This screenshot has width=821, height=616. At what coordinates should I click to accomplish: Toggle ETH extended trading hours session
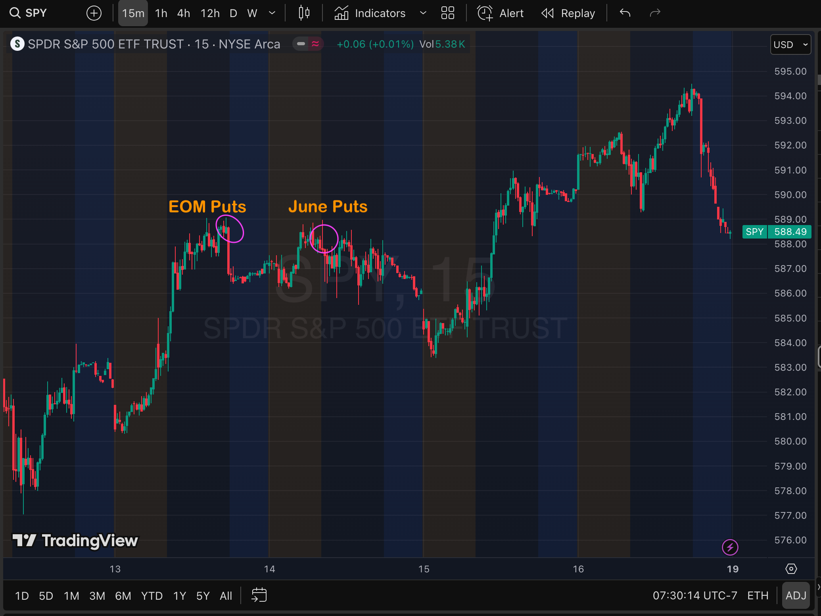pyautogui.click(x=758, y=596)
